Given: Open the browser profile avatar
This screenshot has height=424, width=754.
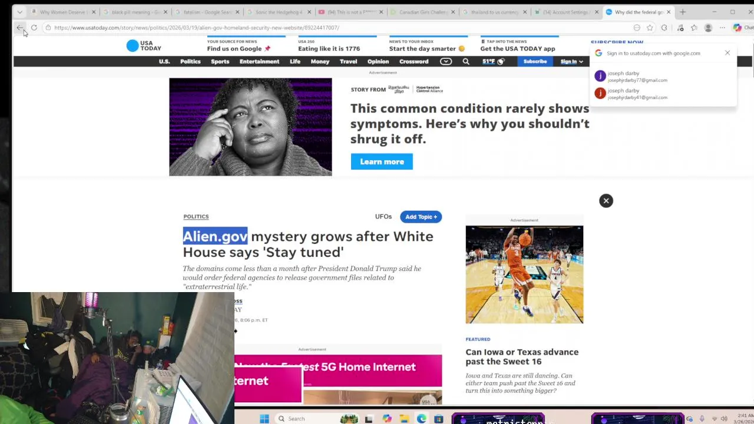Looking at the screenshot, I should [x=708, y=28].
